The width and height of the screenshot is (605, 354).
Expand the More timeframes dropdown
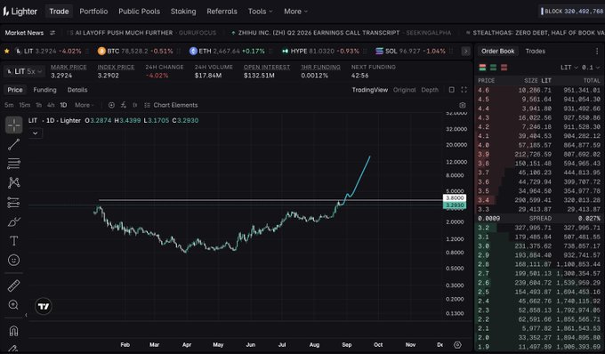tap(85, 105)
